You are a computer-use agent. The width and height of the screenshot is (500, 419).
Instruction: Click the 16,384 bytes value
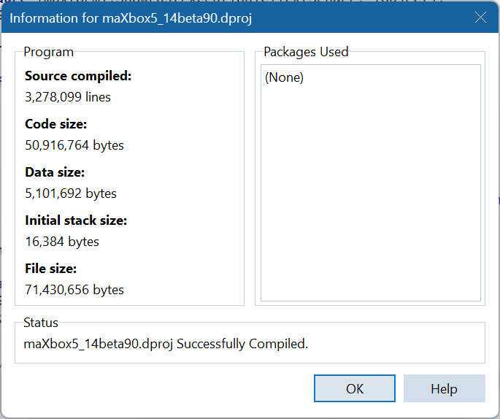pyautogui.click(x=62, y=242)
